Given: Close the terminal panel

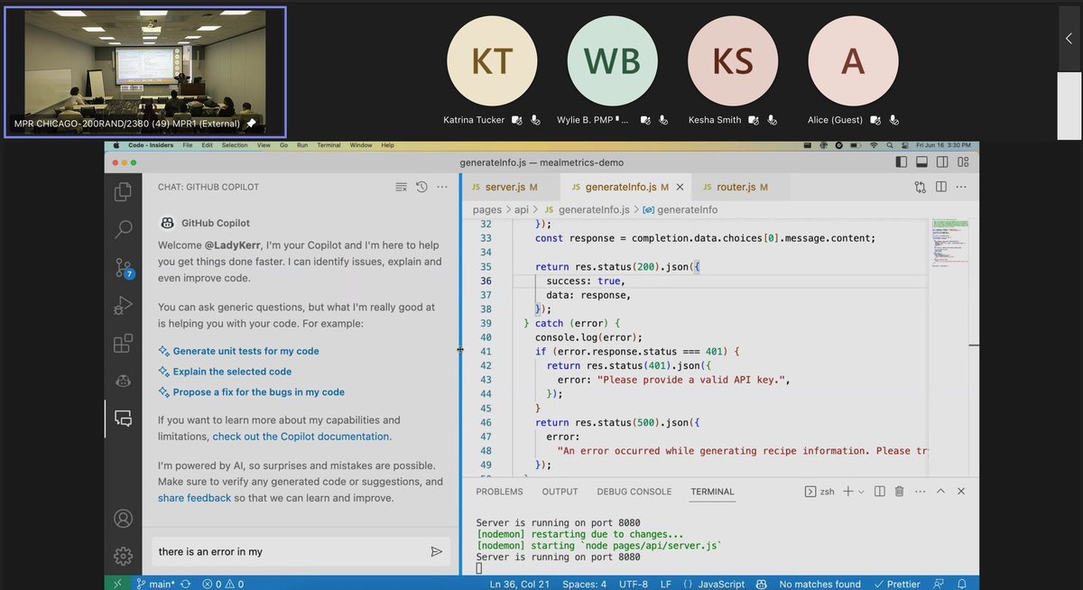Looking at the screenshot, I should click(961, 492).
